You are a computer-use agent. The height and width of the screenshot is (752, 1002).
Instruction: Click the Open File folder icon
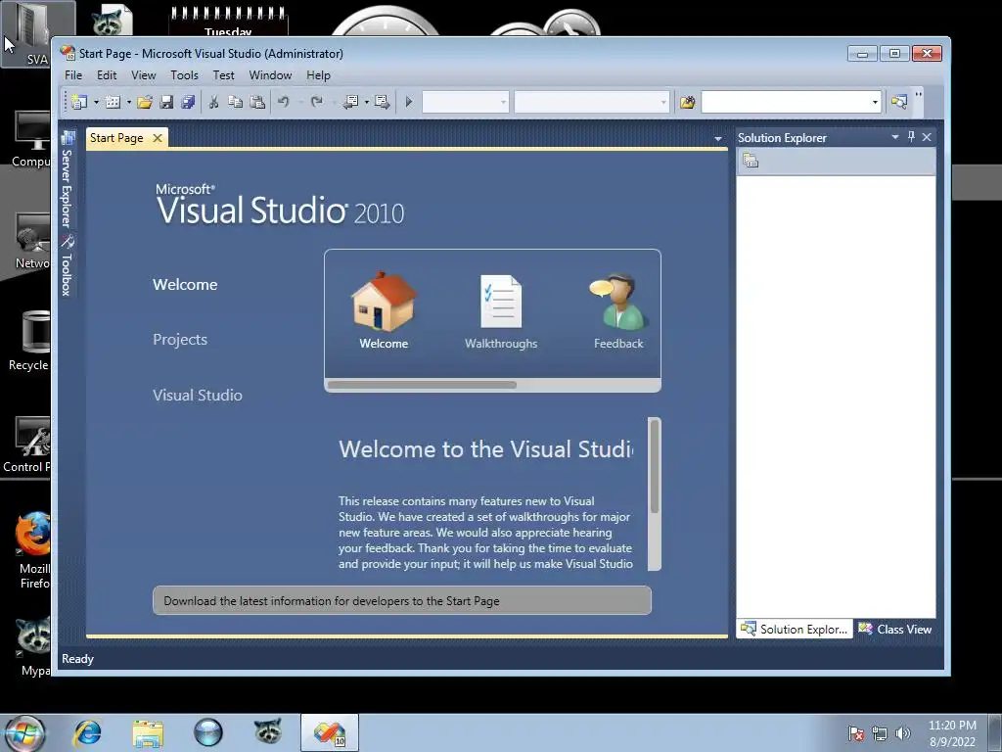click(145, 102)
